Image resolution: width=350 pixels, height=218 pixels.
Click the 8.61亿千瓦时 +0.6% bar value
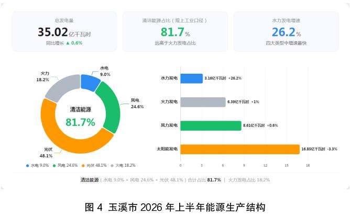[260, 125]
